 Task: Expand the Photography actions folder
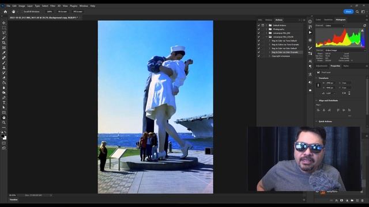point(266,29)
